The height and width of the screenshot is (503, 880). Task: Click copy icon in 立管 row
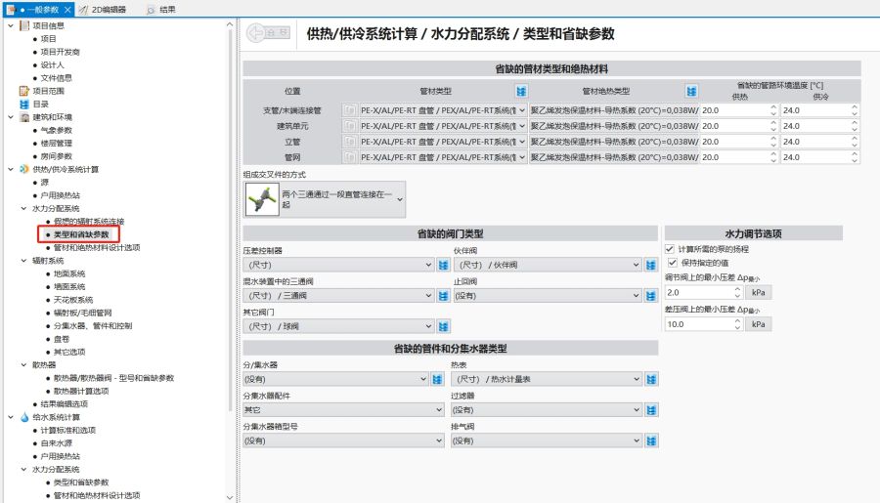point(350,142)
